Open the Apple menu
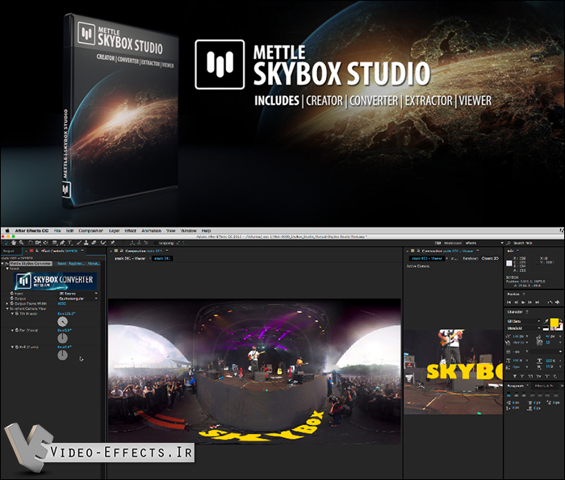The height and width of the screenshot is (480, 565). [x=7, y=231]
